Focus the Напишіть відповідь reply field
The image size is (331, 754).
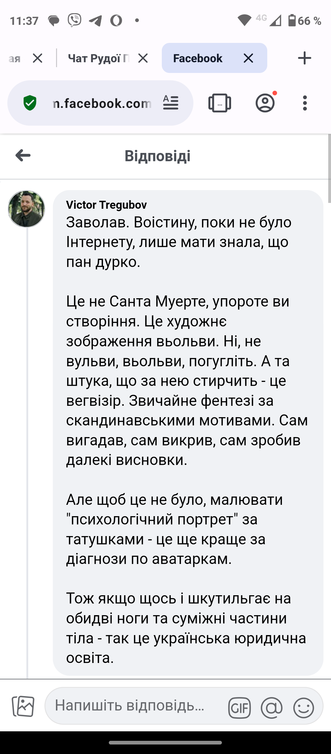point(135,706)
